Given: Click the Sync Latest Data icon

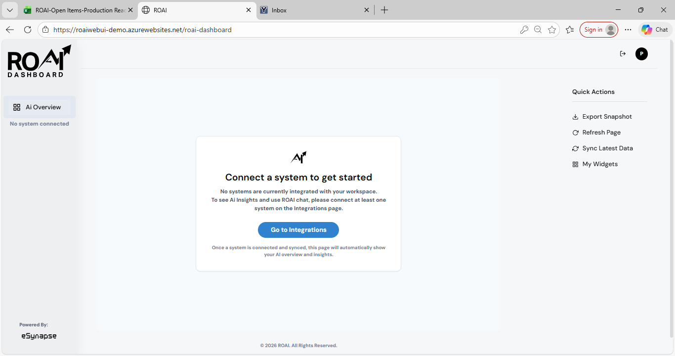Looking at the screenshot, I should (575, 149).
